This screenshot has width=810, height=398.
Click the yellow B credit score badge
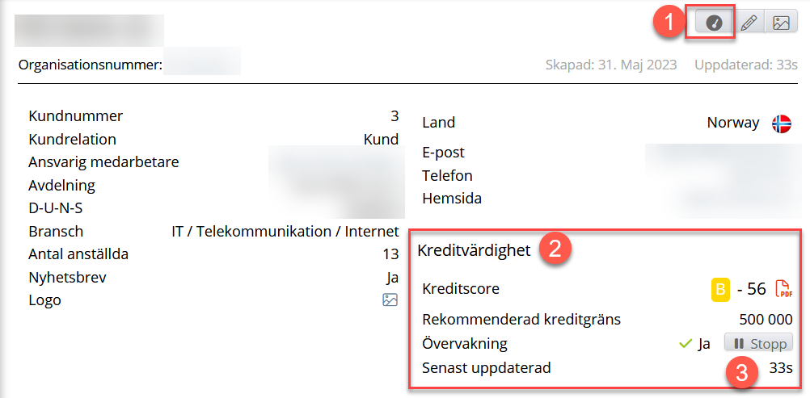(x=719, y=288)
